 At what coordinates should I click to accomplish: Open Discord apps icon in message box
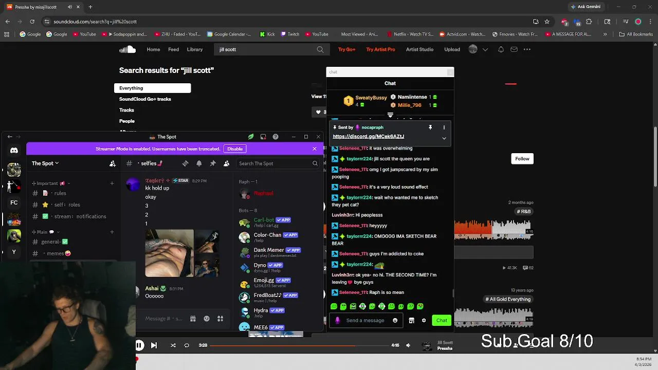click(x=220, y=319)
